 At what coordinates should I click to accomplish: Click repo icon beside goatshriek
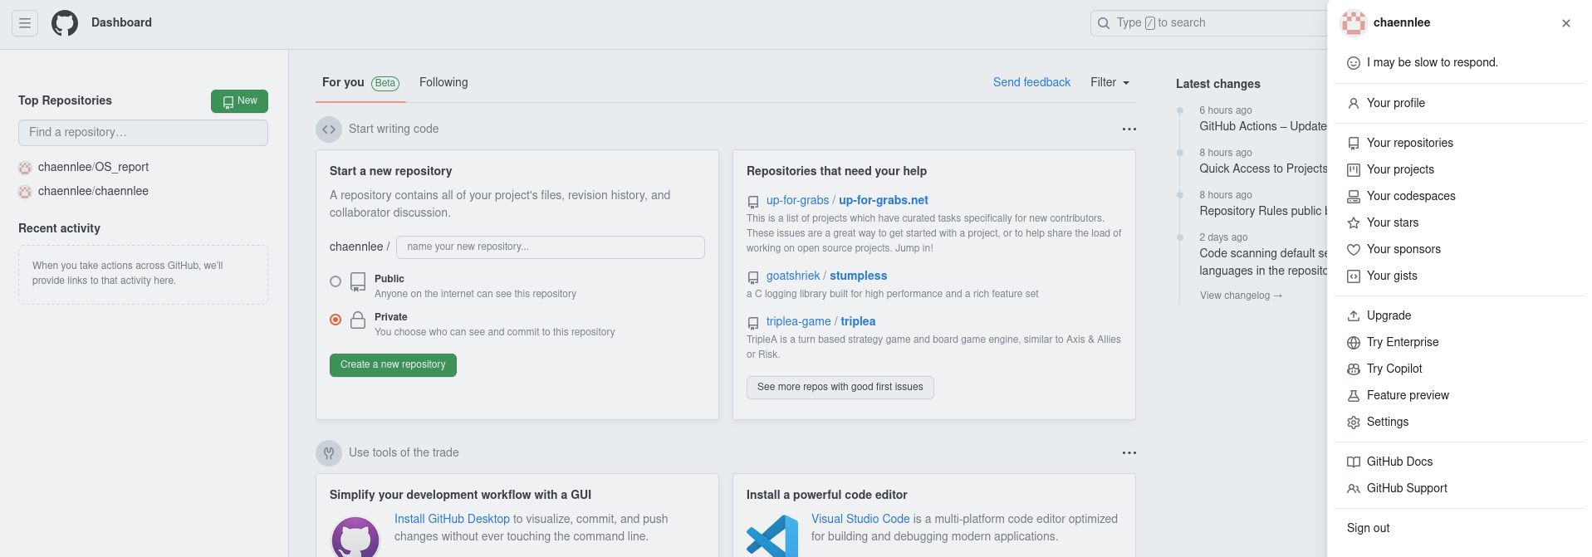pyautogui.click(x=753, y=277)
